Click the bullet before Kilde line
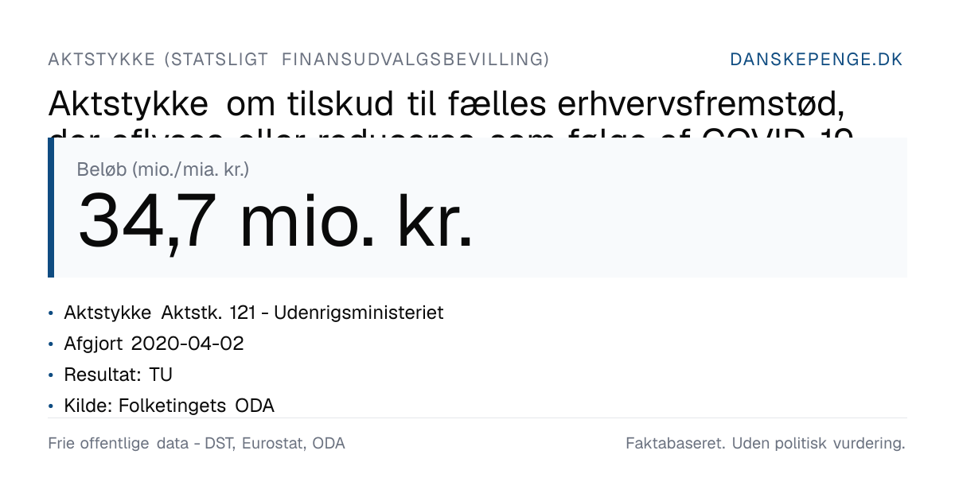Image resolution: width=955 pixels, height=501 pixels. (x=51, y=406)
